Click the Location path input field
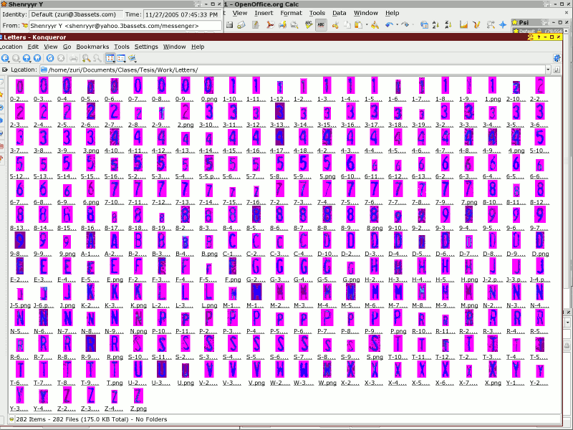 [286, 70]
